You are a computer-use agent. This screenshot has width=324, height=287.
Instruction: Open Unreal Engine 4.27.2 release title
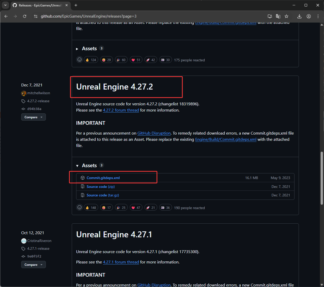[x=114, y=87]
